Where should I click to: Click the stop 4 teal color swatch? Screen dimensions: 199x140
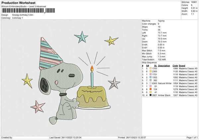click(x=151, y=77)
